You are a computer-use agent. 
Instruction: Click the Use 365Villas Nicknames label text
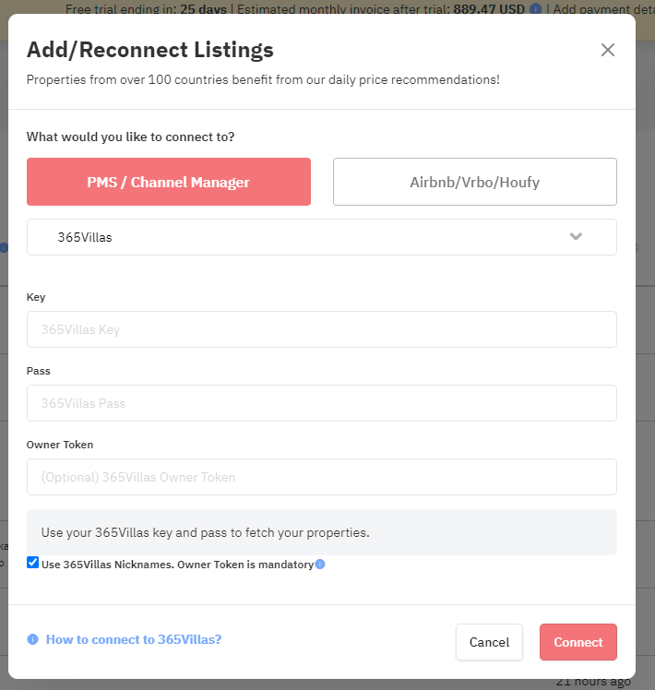[177, 565]
